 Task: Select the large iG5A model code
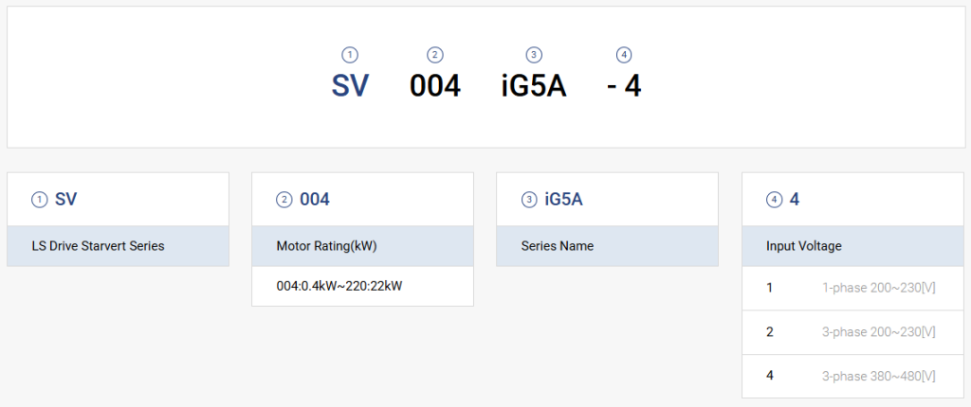[x=534, y=86]
